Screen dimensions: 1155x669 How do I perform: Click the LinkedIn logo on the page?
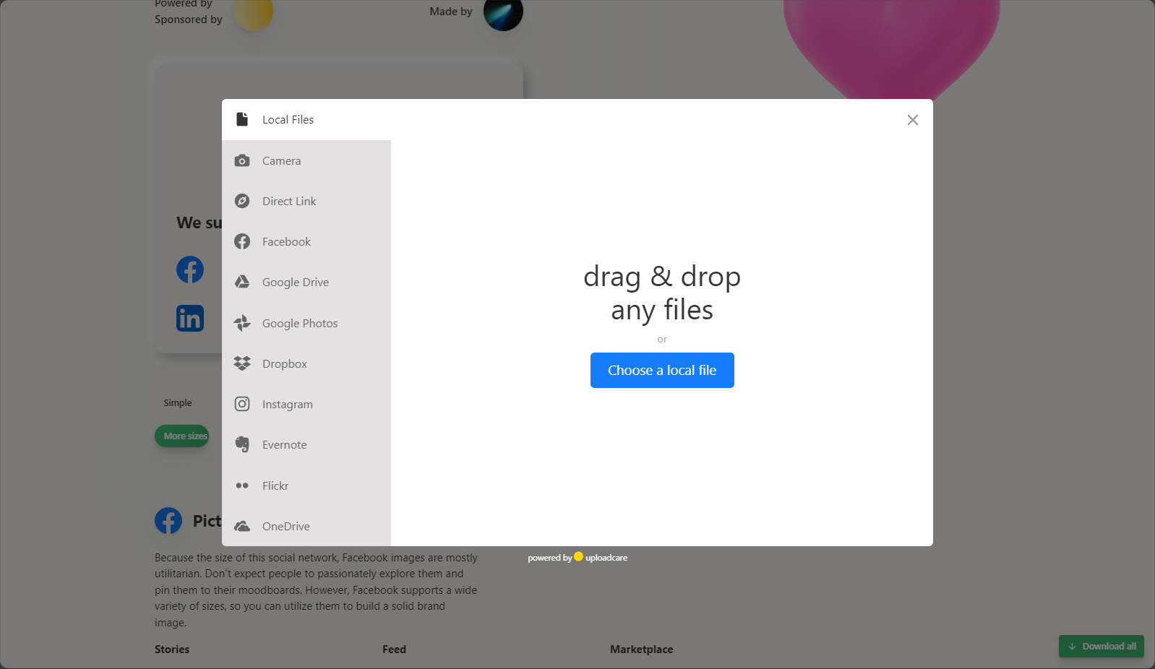[190, 318]
